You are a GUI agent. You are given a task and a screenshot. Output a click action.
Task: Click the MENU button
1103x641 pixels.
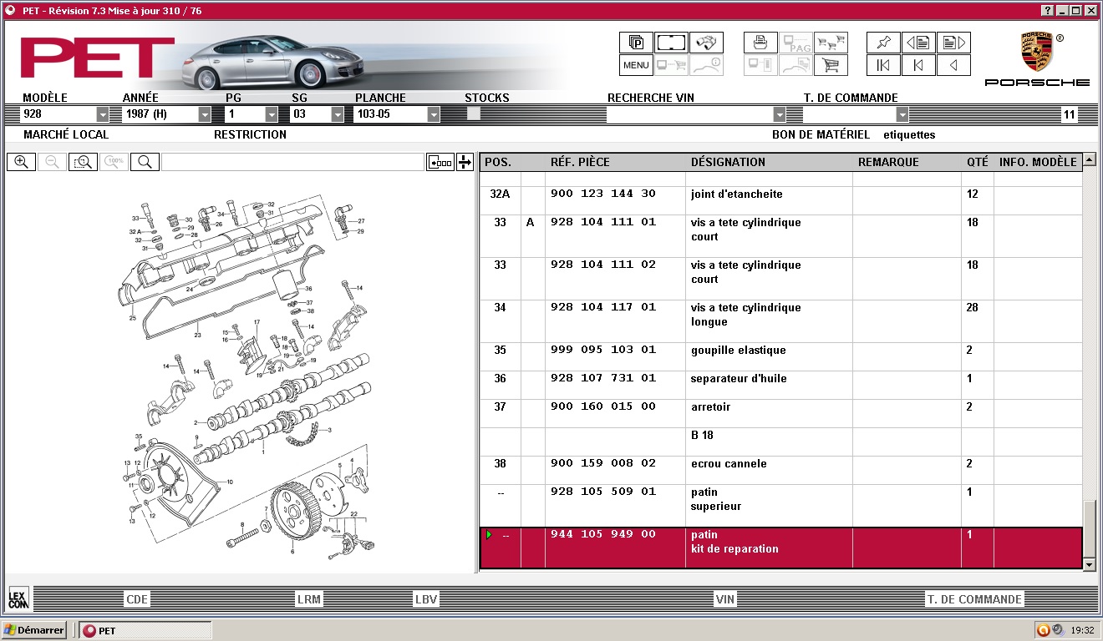[x=636, y=65]
